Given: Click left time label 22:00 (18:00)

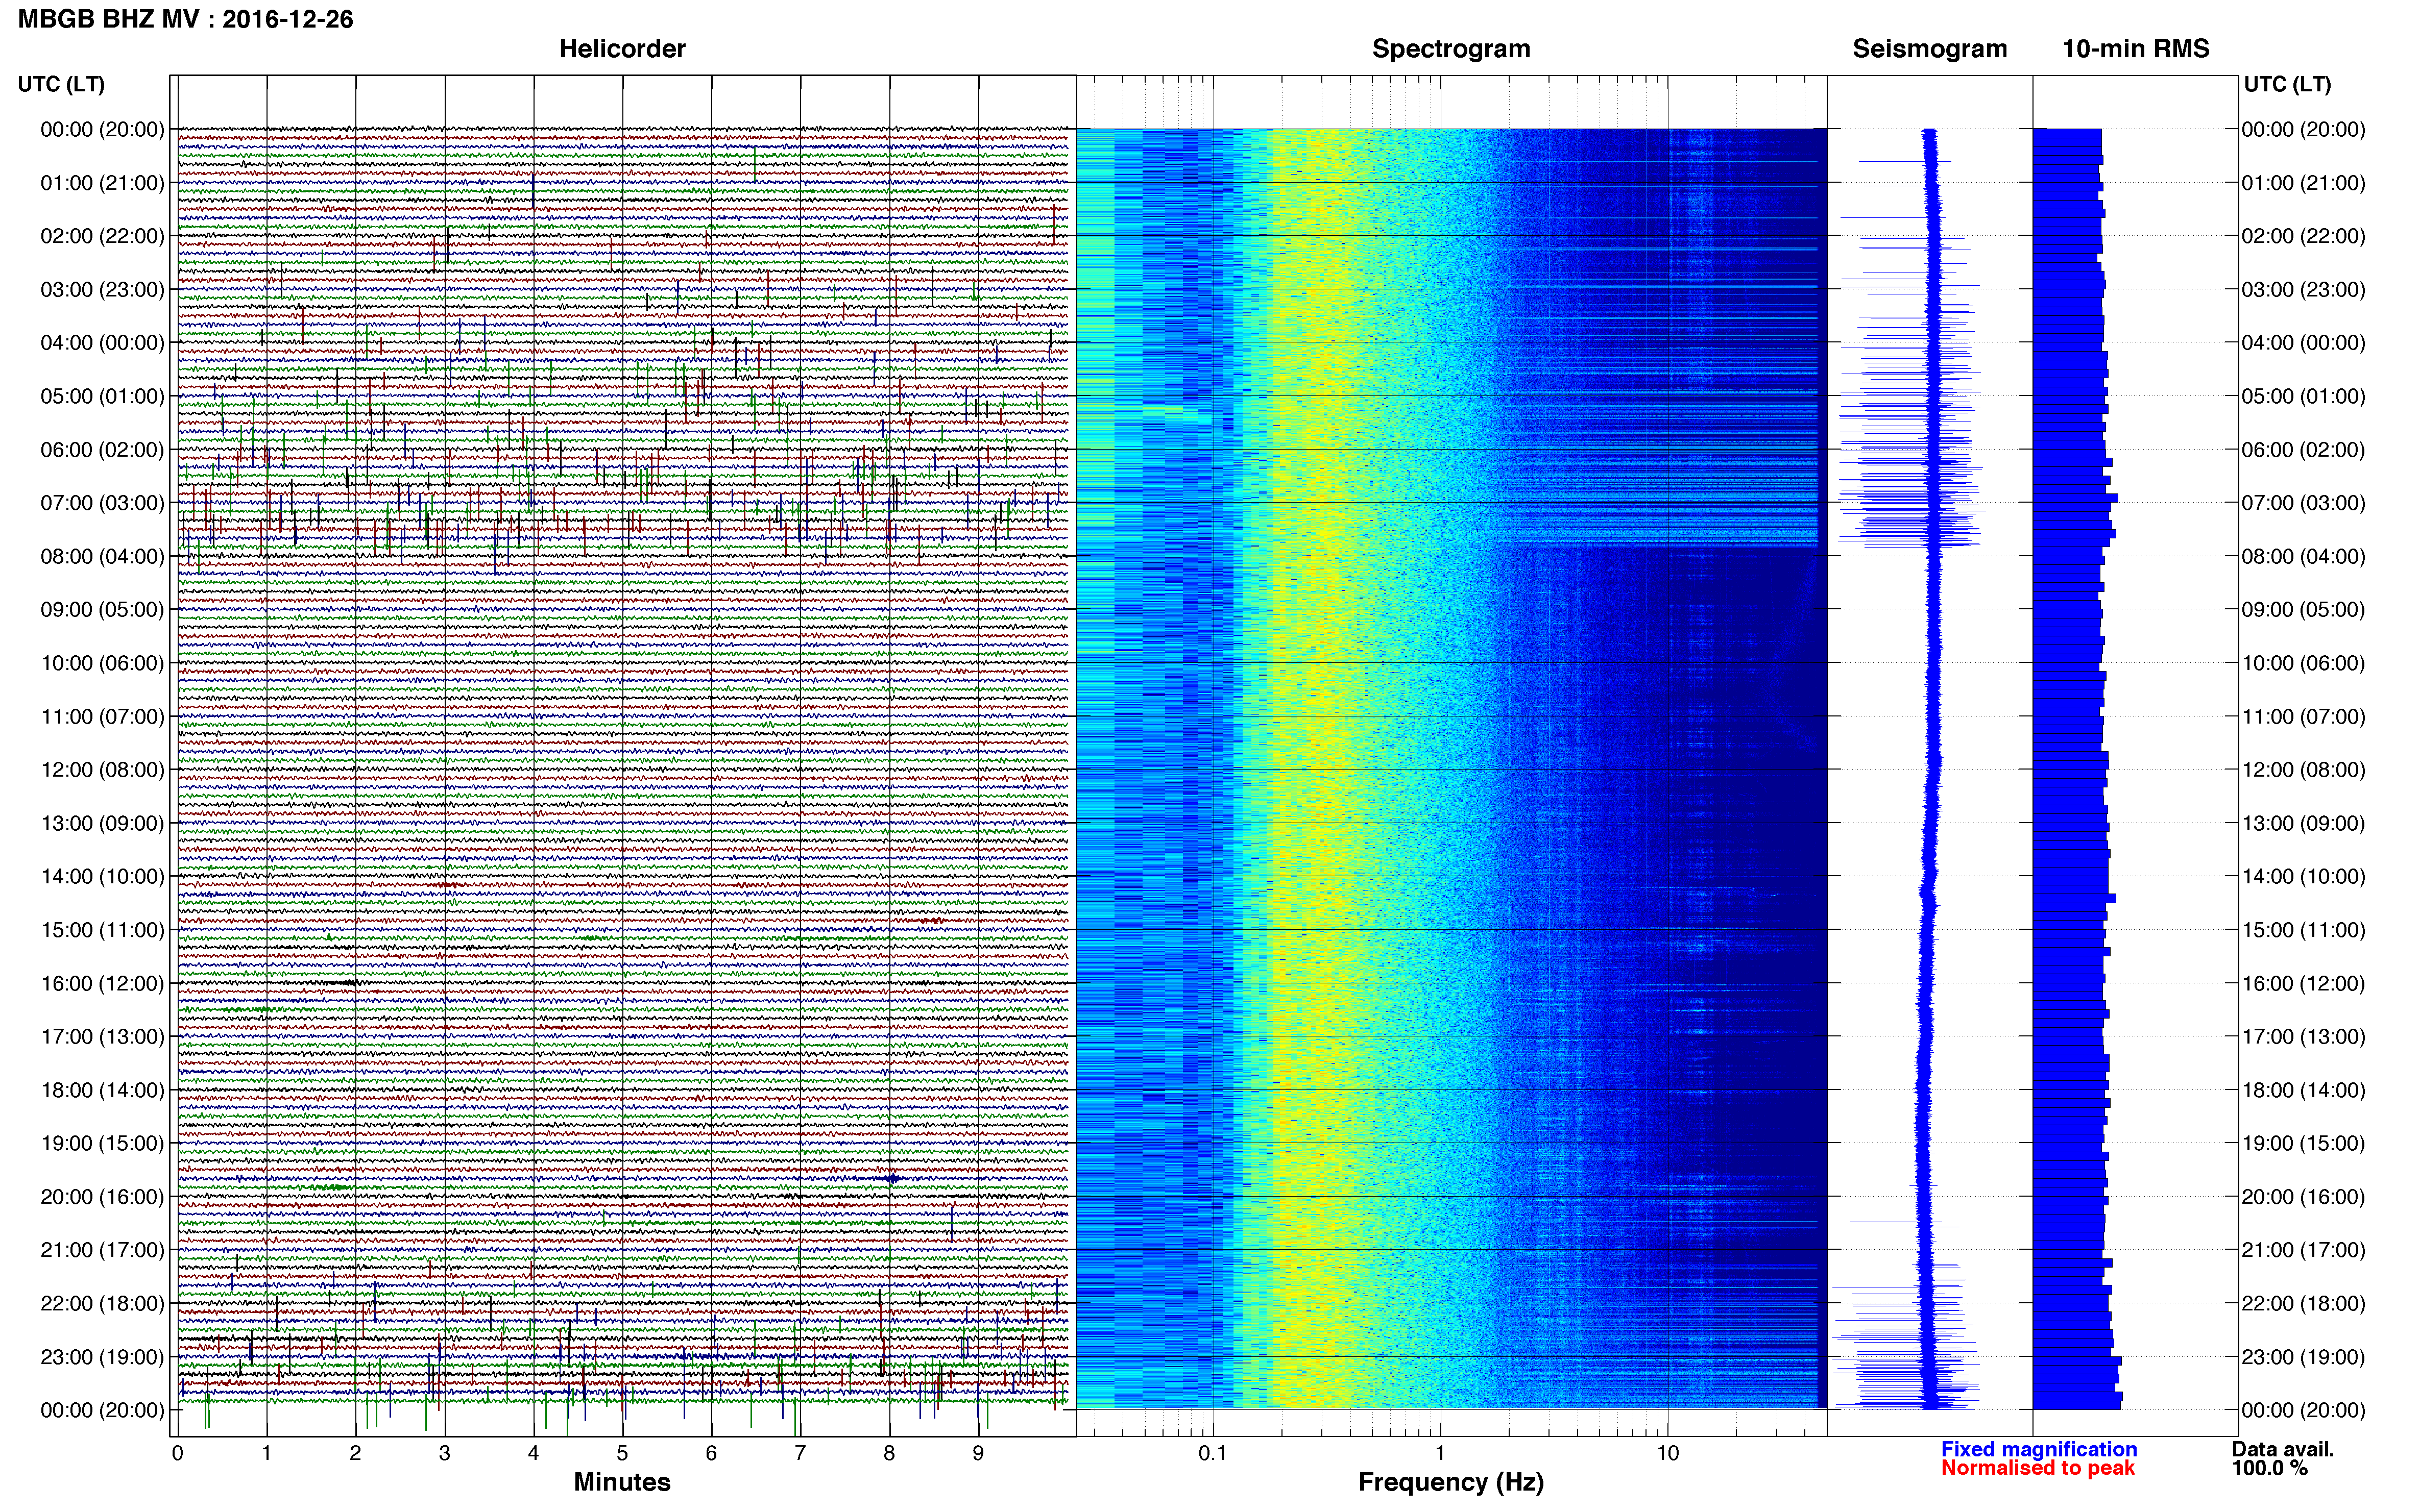Looking at the screenshot, I should (x=102, y=1304).
